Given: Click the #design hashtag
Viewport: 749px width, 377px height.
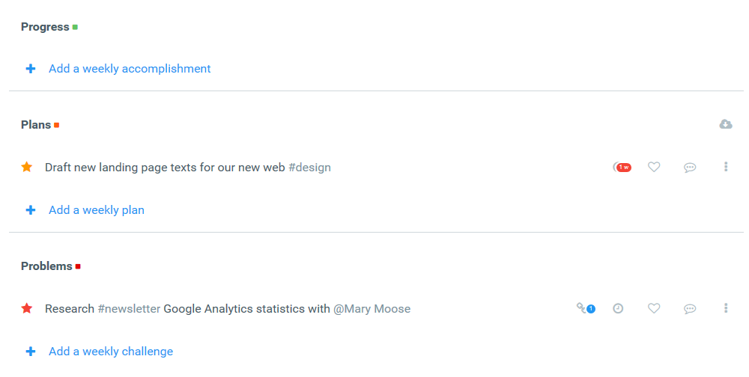Looking at the screenshot, I should 309,168.
